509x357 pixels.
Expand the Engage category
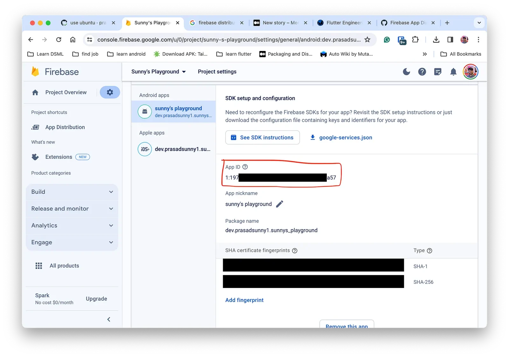(x=72, y=242)
